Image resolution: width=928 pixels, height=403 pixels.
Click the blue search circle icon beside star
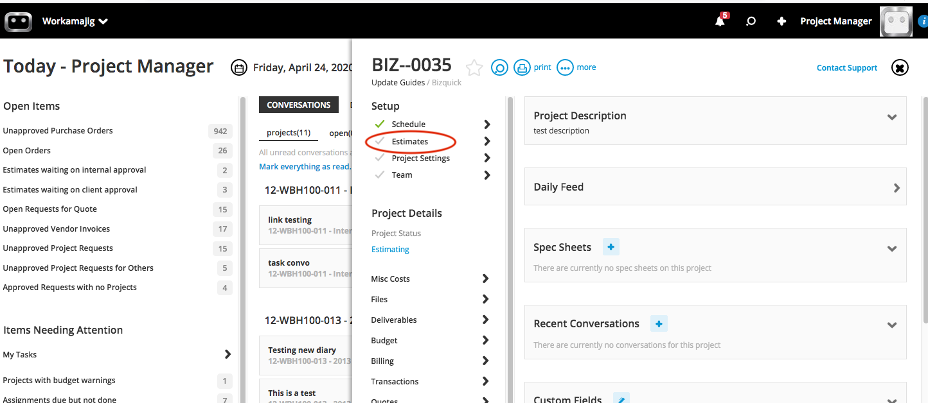coord(499,67)
